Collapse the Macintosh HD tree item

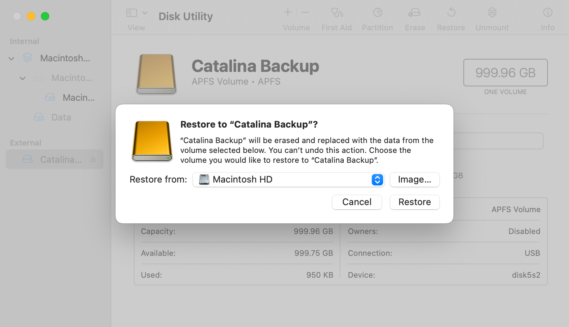point(11,58)
